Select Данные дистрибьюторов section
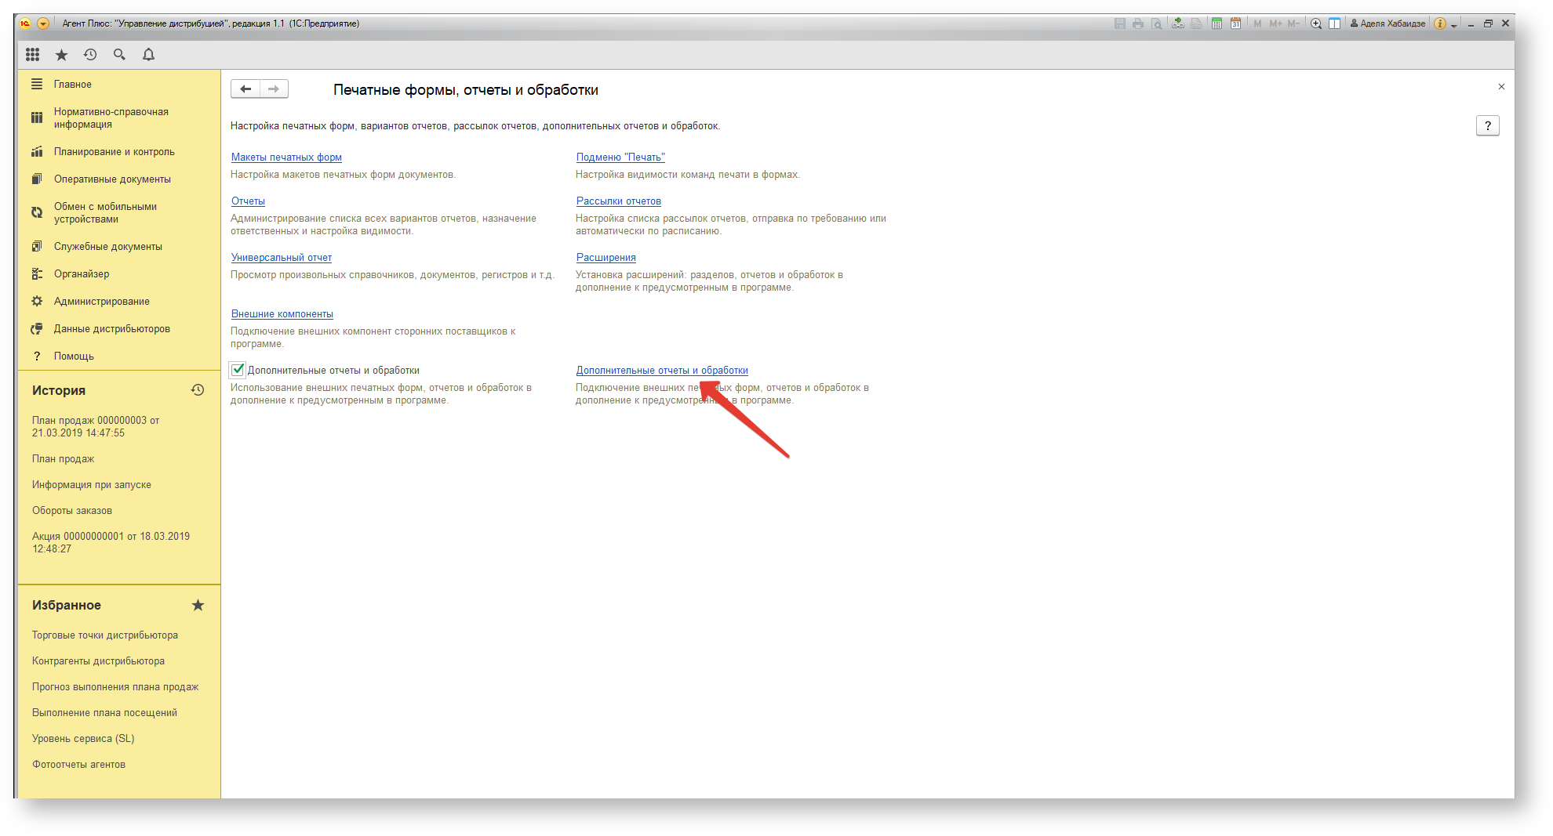This screenshot has width=1553, height=836. (118, 329)
